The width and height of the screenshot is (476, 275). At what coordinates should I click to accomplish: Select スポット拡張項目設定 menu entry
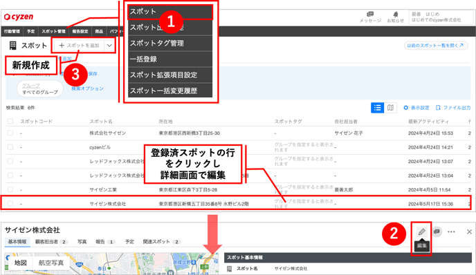(x=170, y=75)
